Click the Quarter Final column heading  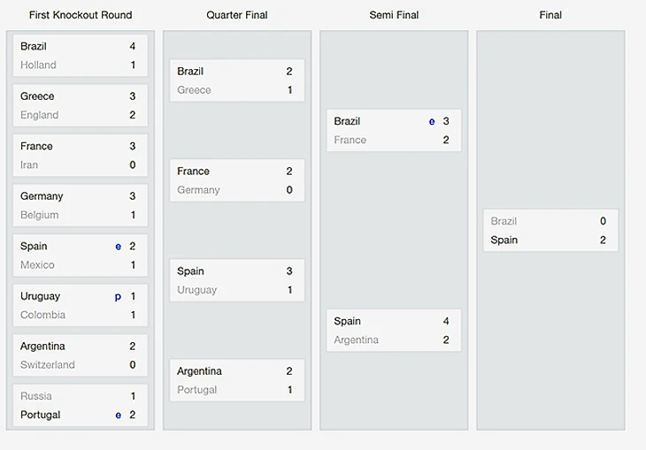coord(237,15)
